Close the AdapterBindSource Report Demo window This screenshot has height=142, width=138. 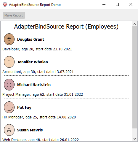point(131,4)
